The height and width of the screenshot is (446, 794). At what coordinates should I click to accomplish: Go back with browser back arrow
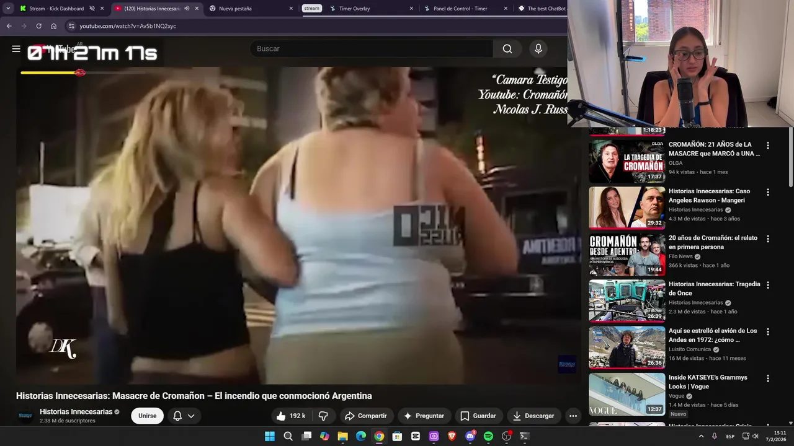point(9,26)
